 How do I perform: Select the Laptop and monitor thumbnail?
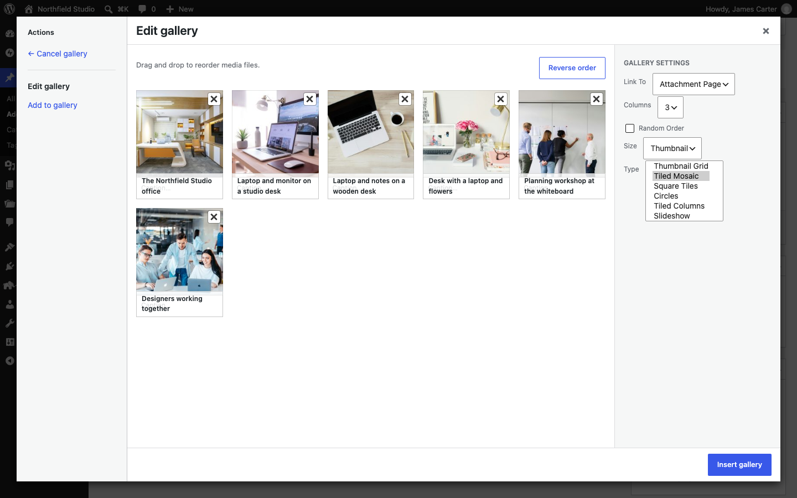pos(275,133)
